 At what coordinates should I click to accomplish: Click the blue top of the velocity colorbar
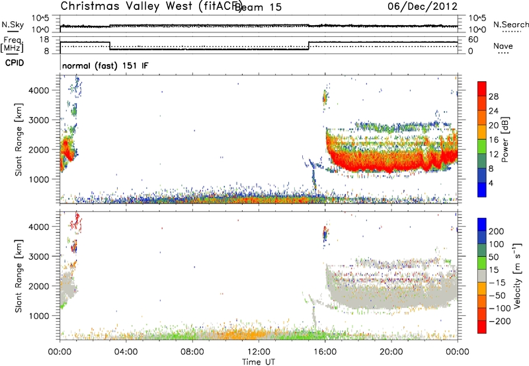pyautogui.click(x=482, y=225)
